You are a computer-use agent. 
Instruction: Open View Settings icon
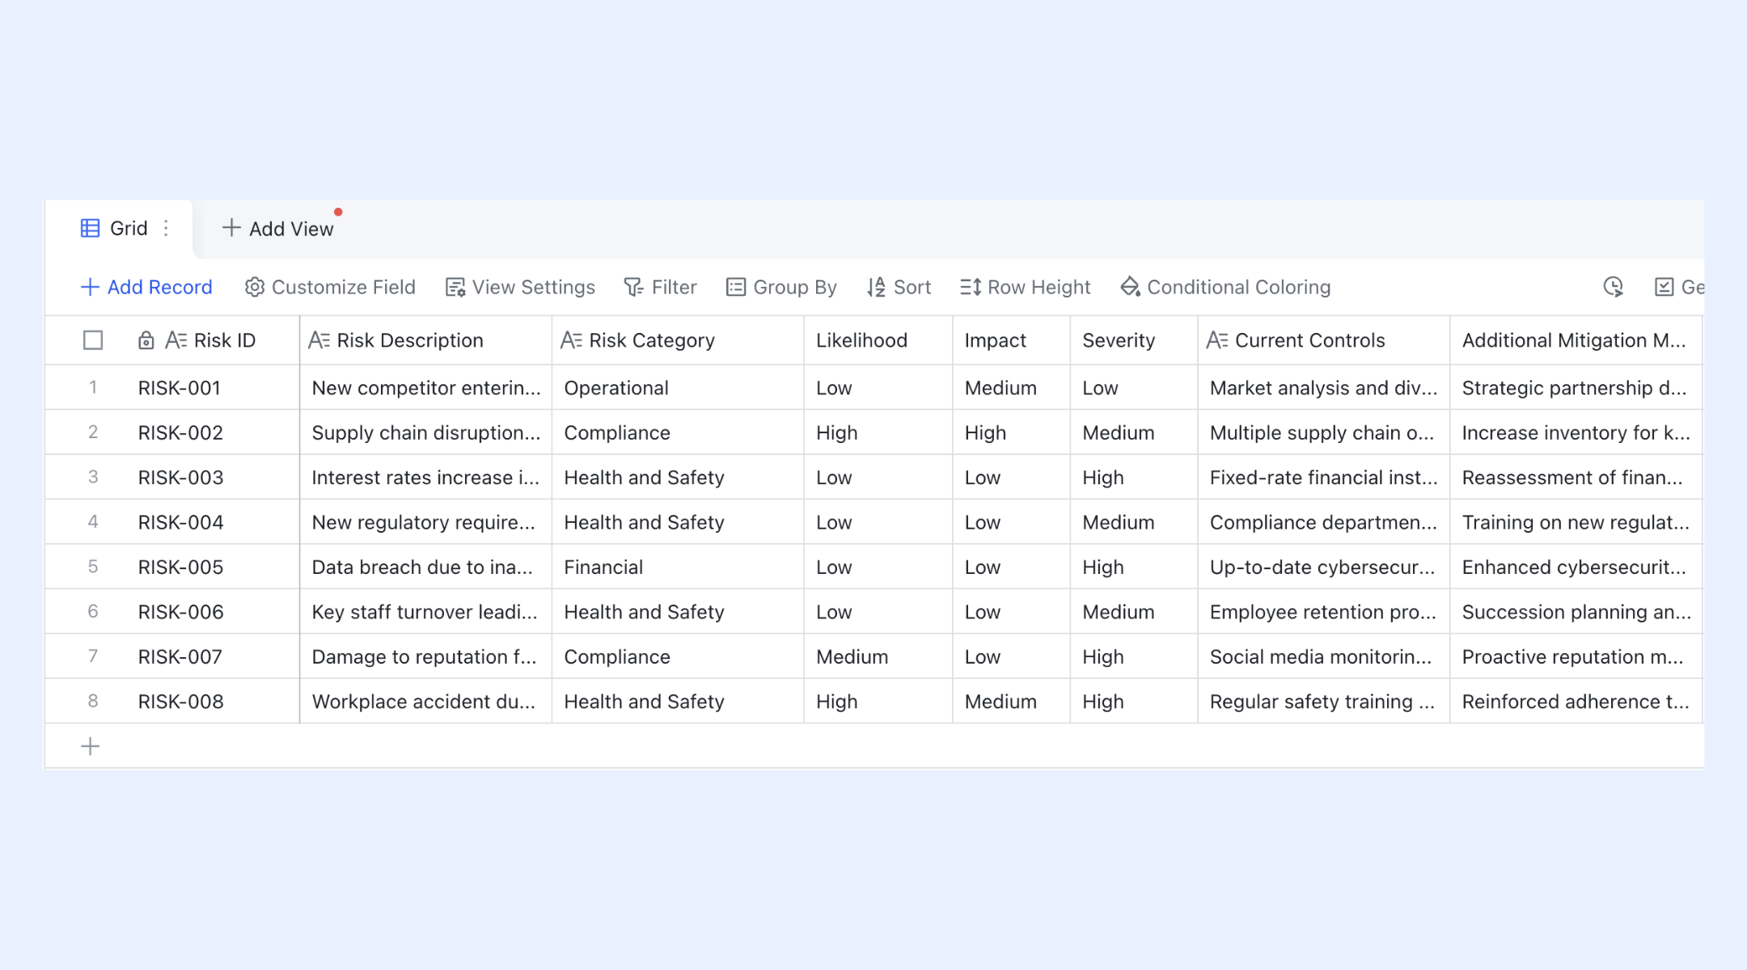point(455,287)
